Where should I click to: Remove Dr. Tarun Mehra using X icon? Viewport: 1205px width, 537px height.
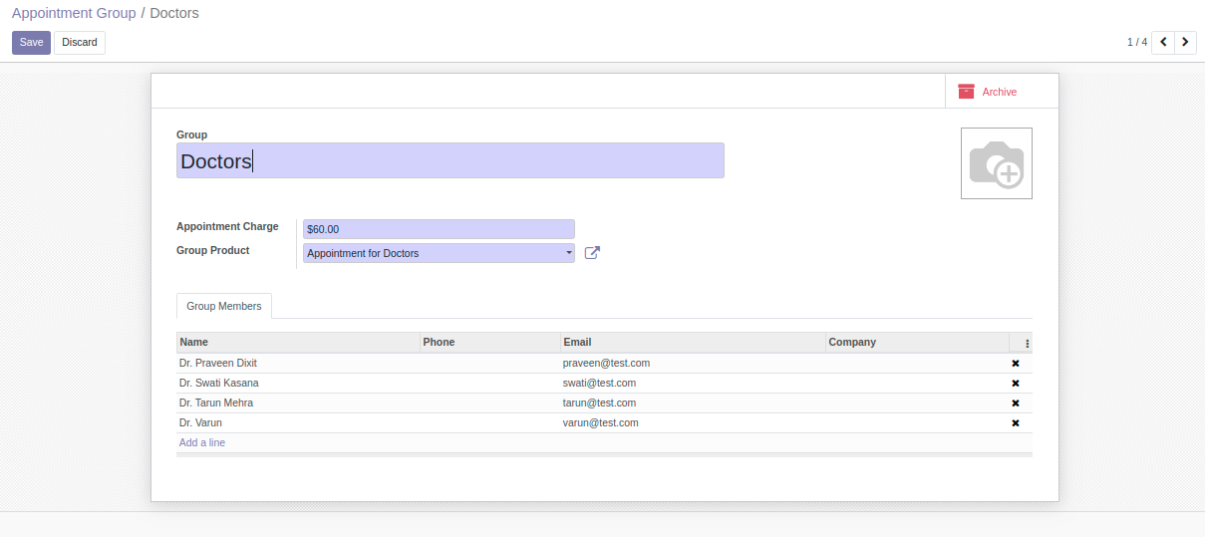pyautogui.click(x=1015, y=403)
